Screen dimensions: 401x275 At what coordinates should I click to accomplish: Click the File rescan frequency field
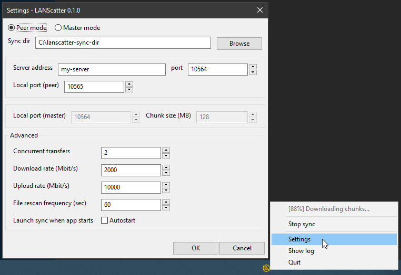(x=131, y=205)
